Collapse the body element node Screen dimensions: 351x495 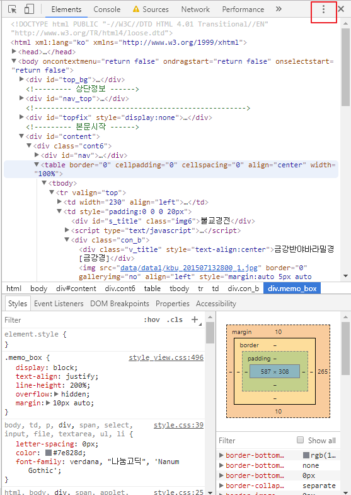[x=14, y=61]
